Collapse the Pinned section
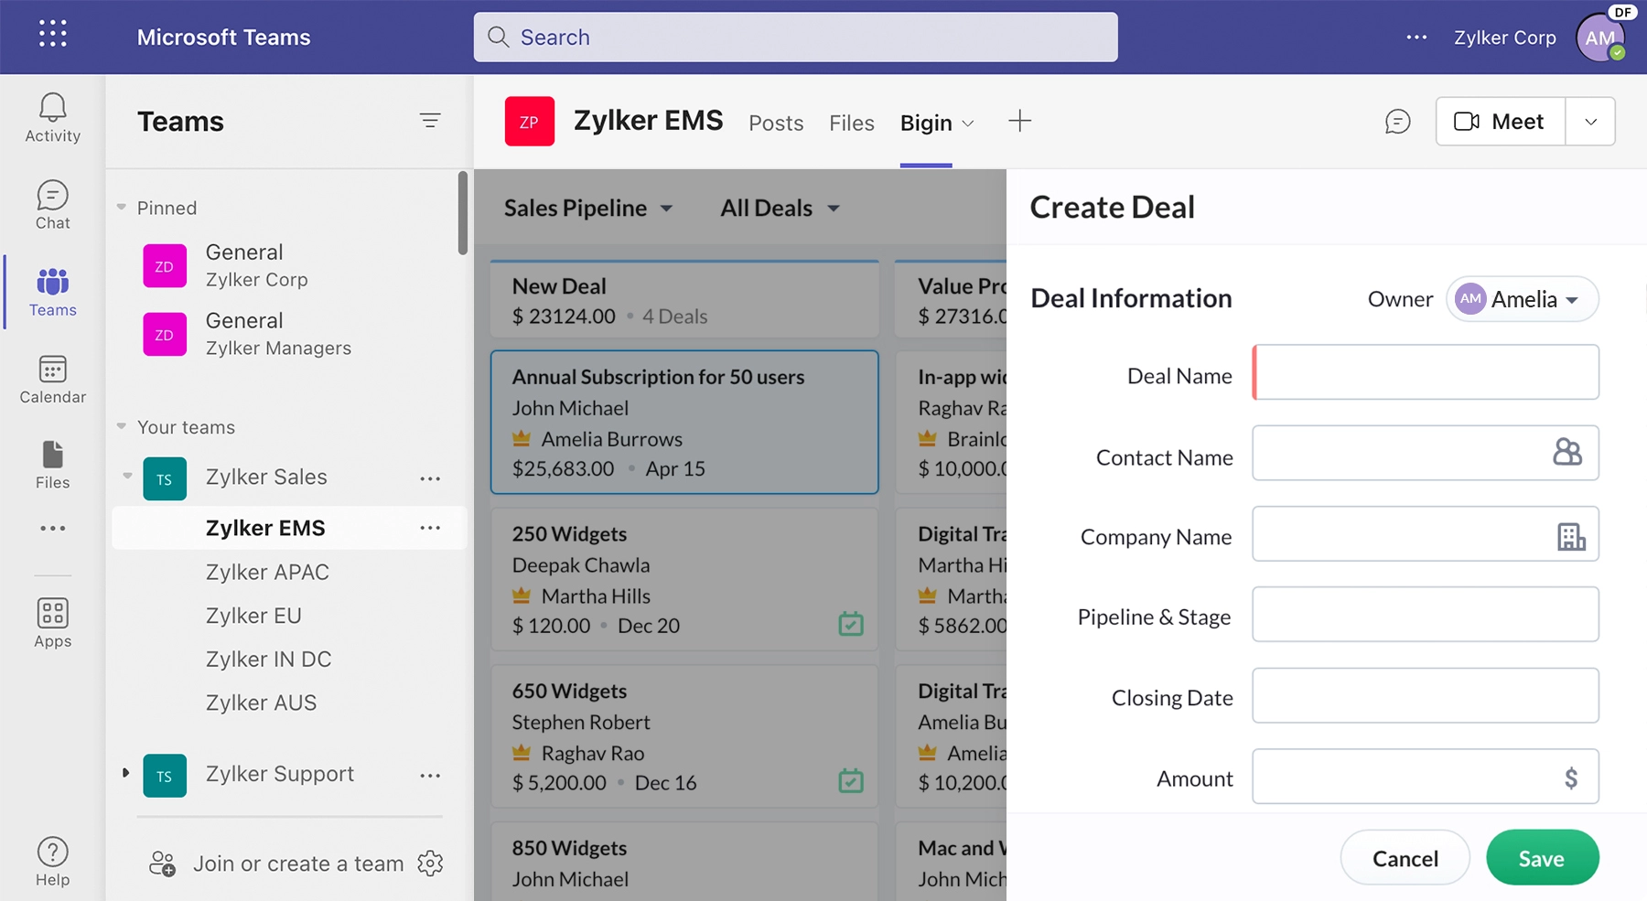Screen dimensions: 1647x901 (x=121, y=208)
